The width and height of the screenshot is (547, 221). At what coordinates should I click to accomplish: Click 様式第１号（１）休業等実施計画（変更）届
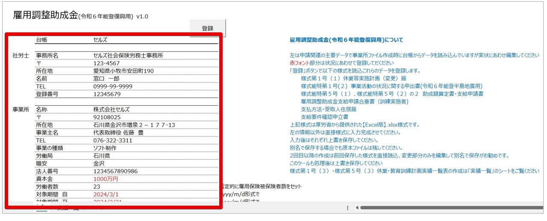[353, 78]
